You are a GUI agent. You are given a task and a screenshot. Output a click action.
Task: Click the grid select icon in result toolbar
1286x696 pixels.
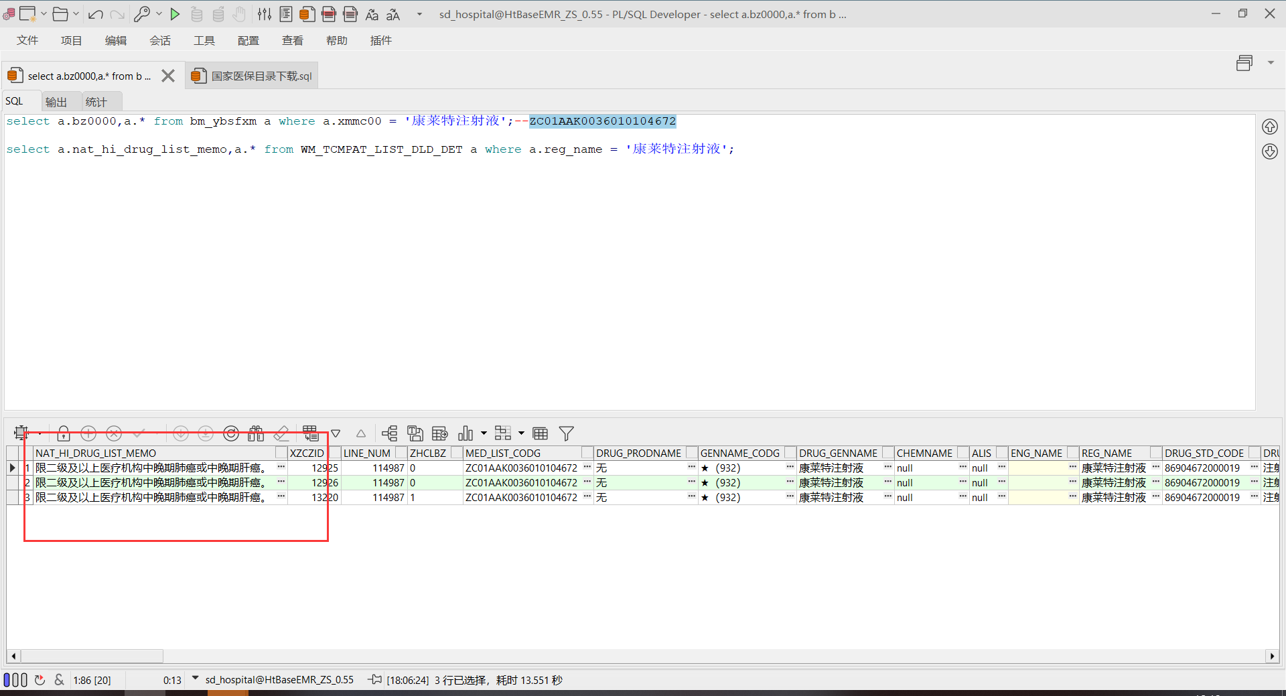(x=21, y=433)
